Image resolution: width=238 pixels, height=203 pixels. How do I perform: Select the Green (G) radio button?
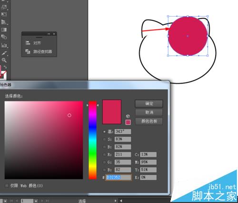coord(104,162)
